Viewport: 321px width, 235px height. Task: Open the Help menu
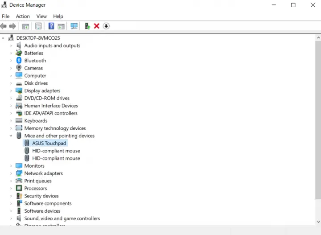point(58,16)
